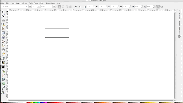This screenshot has height=103, width=183.
Task: Enable center text alignment
Action: 63,7
